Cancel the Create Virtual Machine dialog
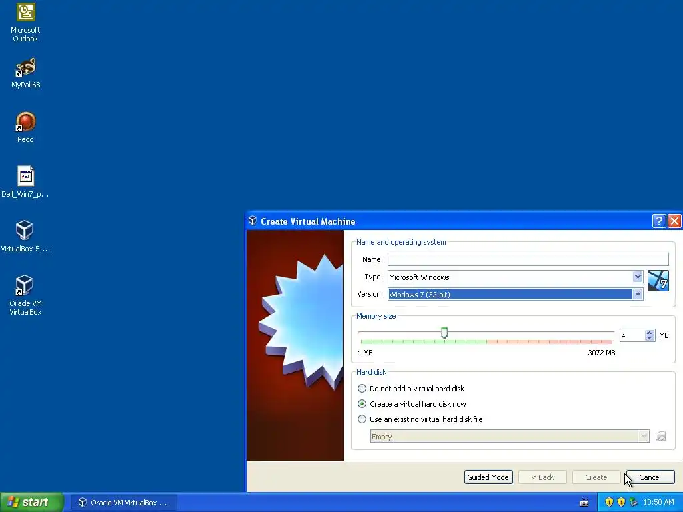The height and width of the screenshot is (512, 683). click(650, 477)
